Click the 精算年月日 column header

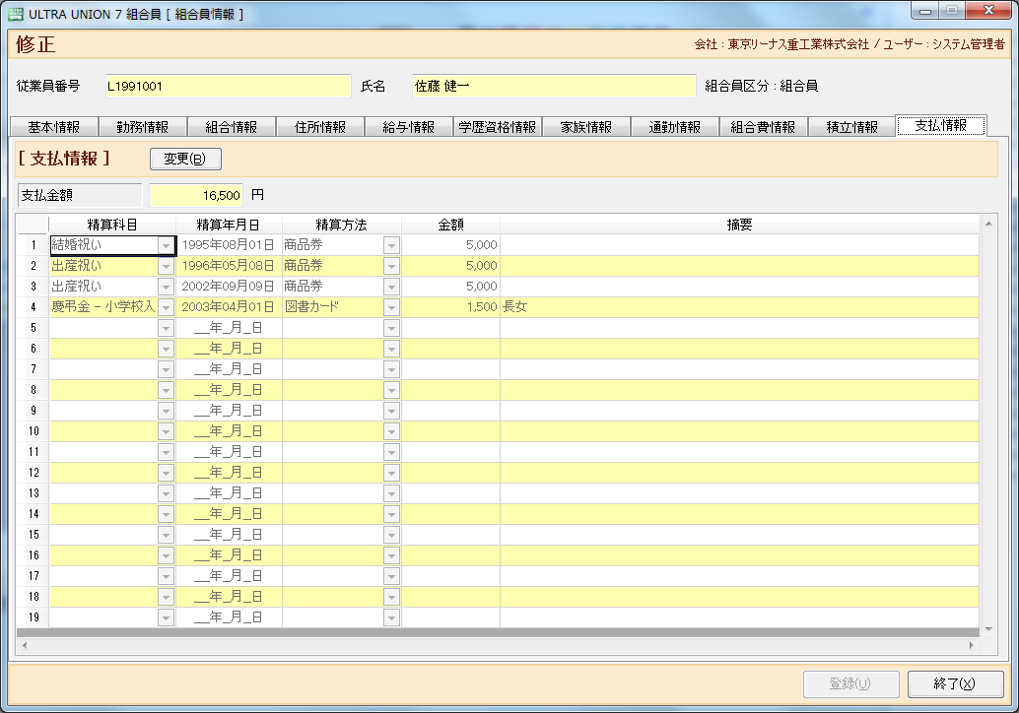click(x=229, y=225)
